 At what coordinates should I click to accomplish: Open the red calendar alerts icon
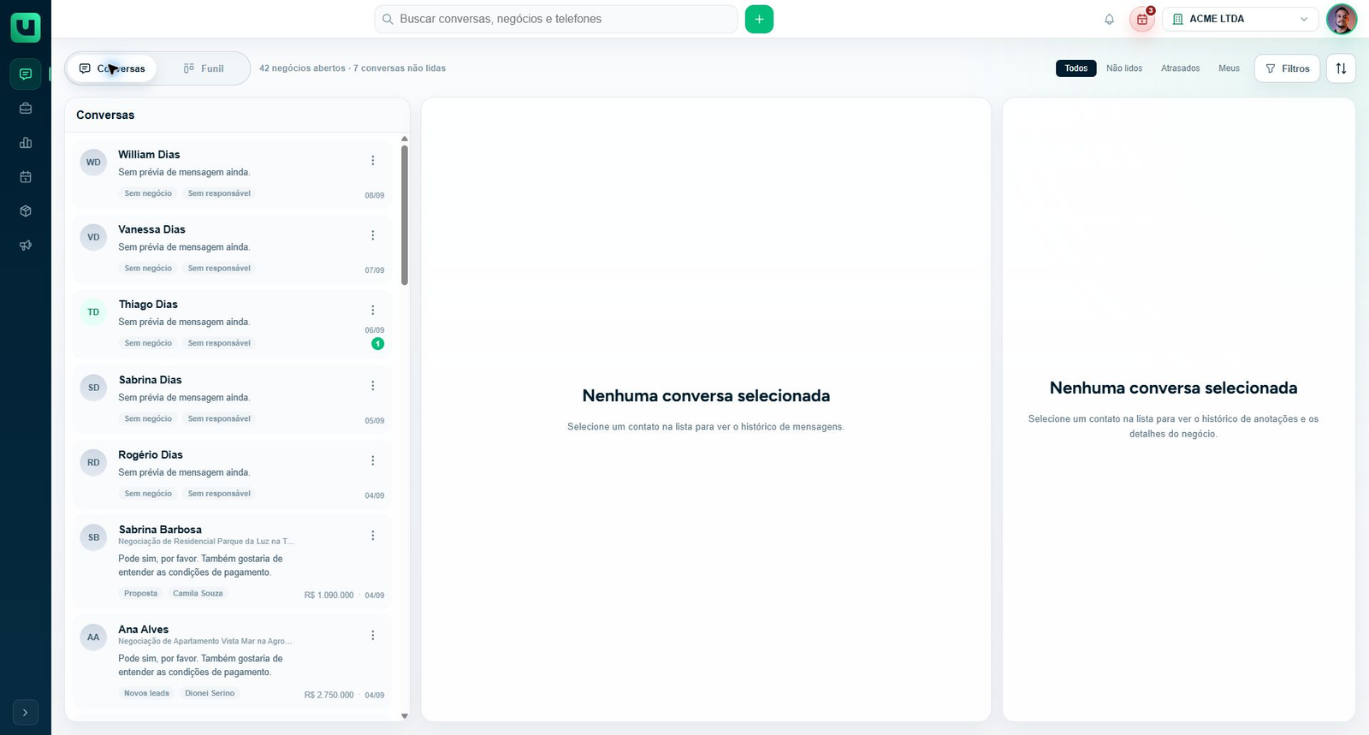tap(1142, 19)
